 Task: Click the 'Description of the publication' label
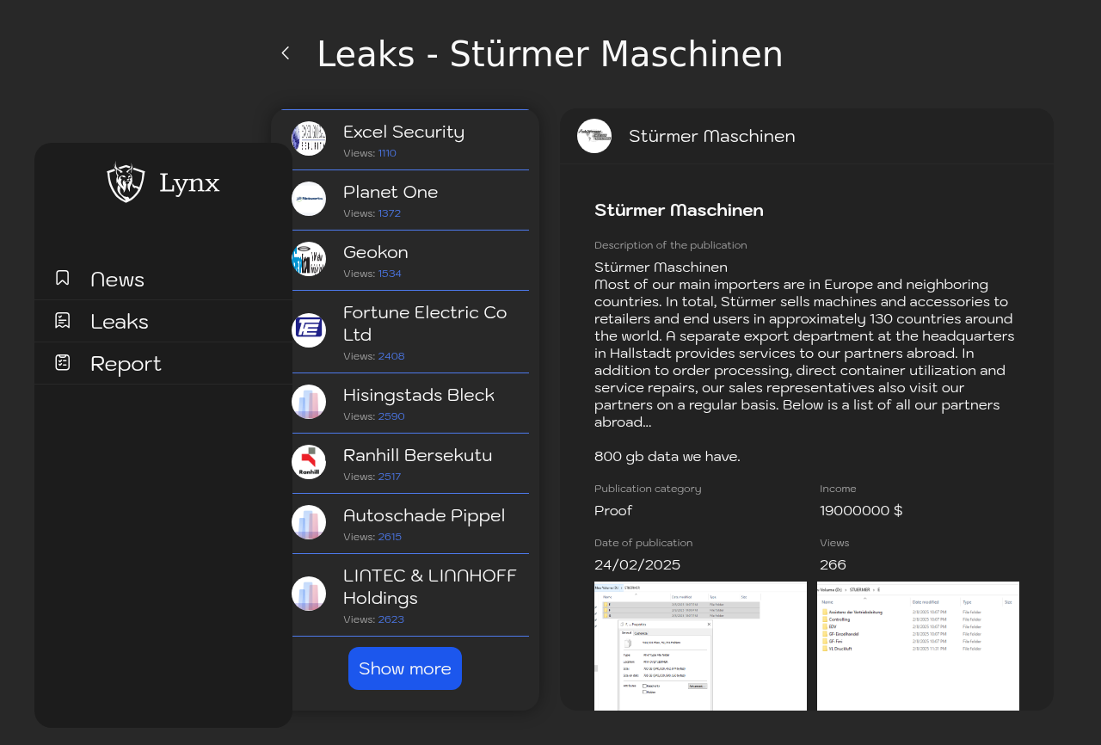(671, 245)
